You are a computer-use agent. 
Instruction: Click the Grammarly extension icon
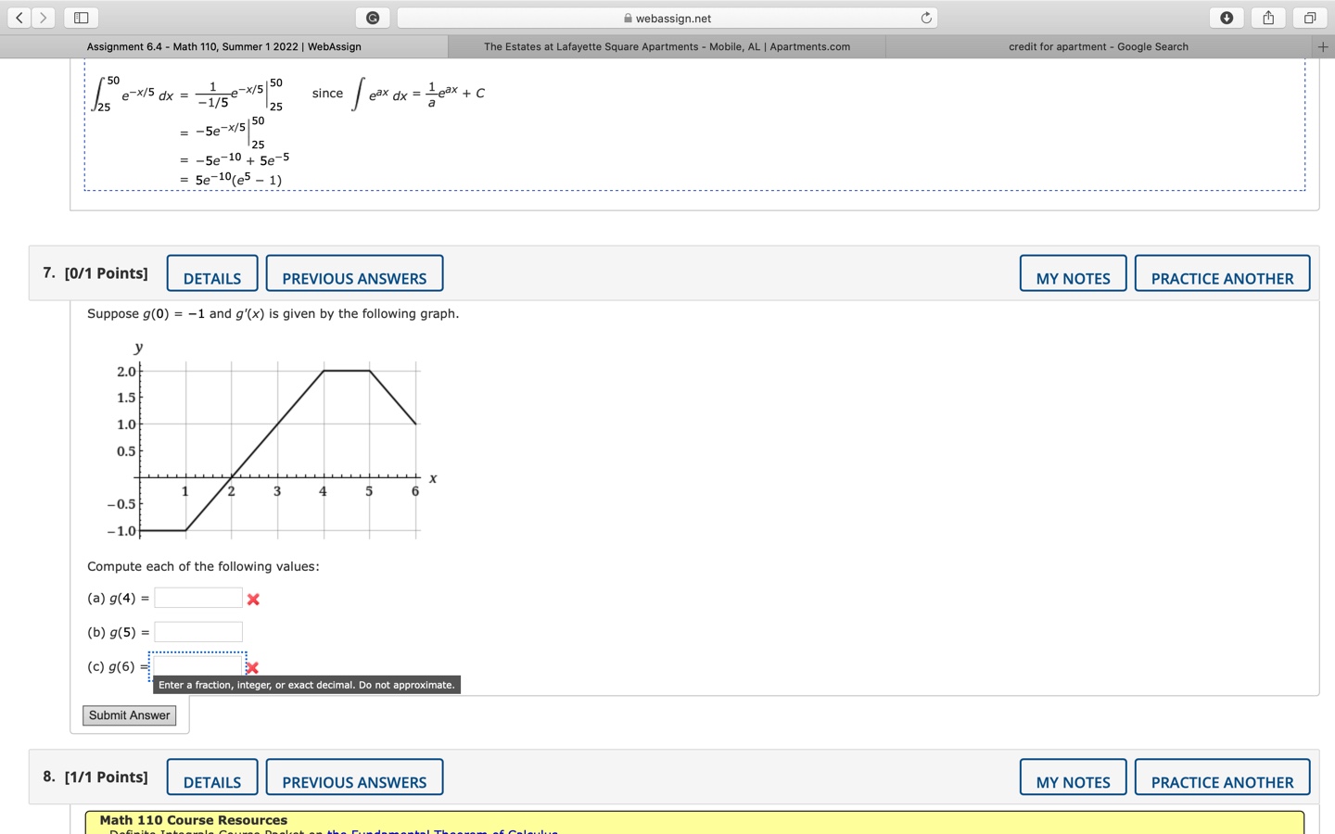pyautogui.click(x=373, y=17)
